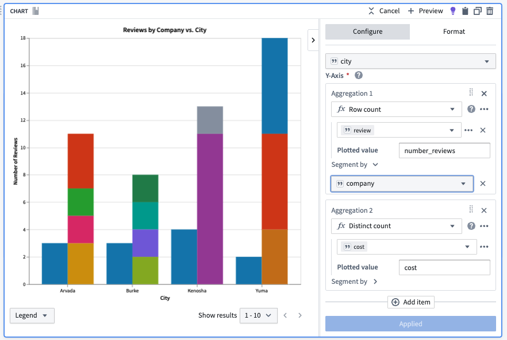This screenshot has width=507, height=340.
Task: Click the Y-Axis help question icon
Action: pyautogui.click(x=359, y=75)
